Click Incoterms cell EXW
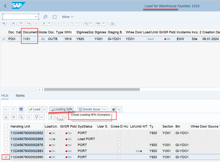Image resolution: width=220 pixels, height=162 pixels. coord(183,39)
